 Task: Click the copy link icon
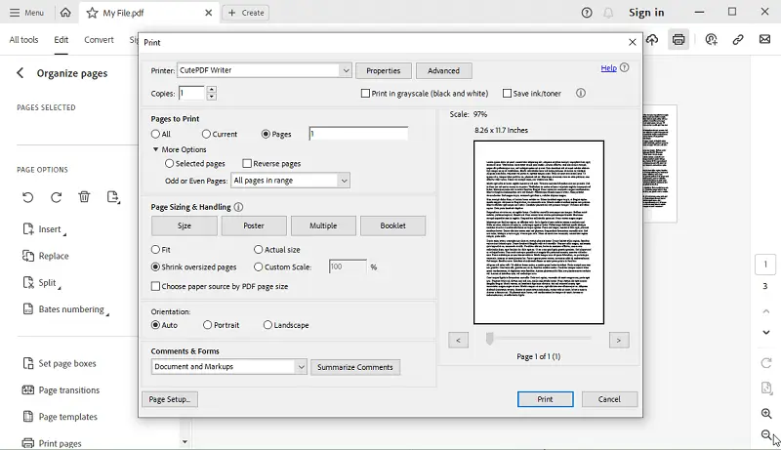(x=738, y=39)
